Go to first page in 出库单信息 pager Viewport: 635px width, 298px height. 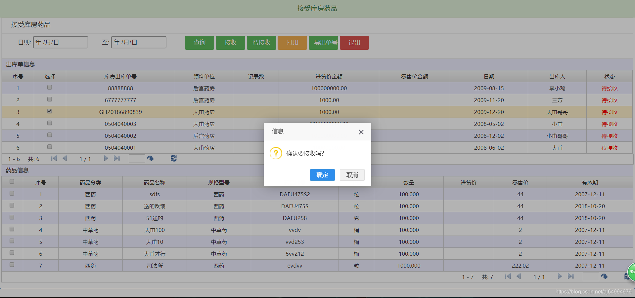pyautogui.click(x=54, y=159)
